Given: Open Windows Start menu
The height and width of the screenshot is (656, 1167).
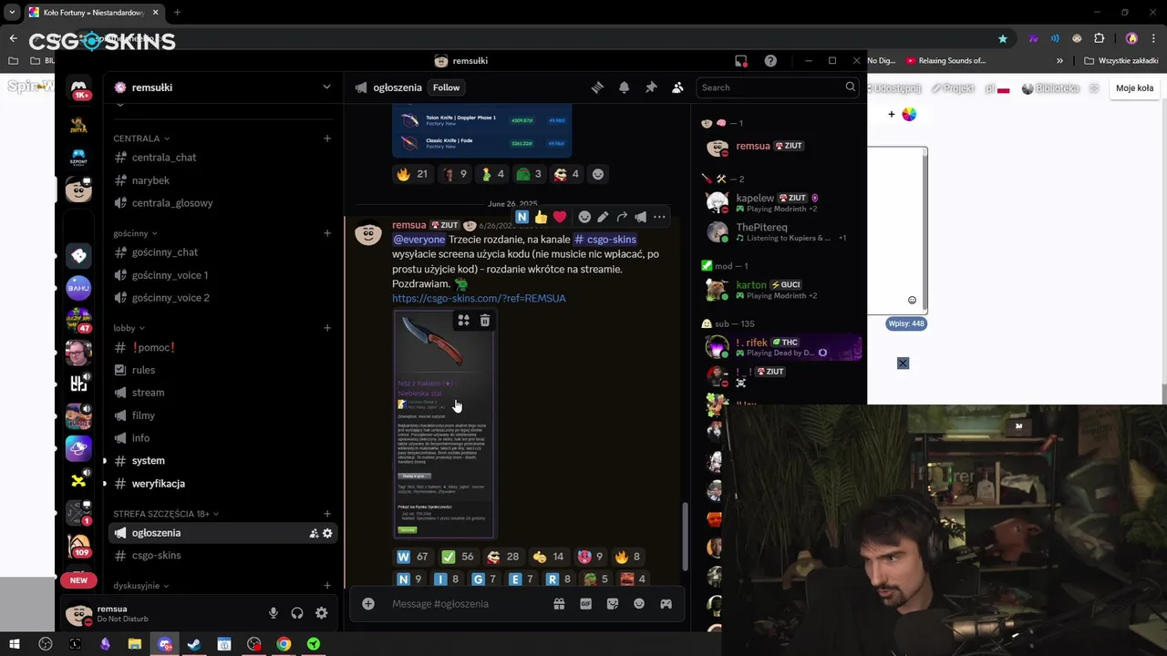Looking at the screenshot, I should pyautogui.click(x=15, y=644).
